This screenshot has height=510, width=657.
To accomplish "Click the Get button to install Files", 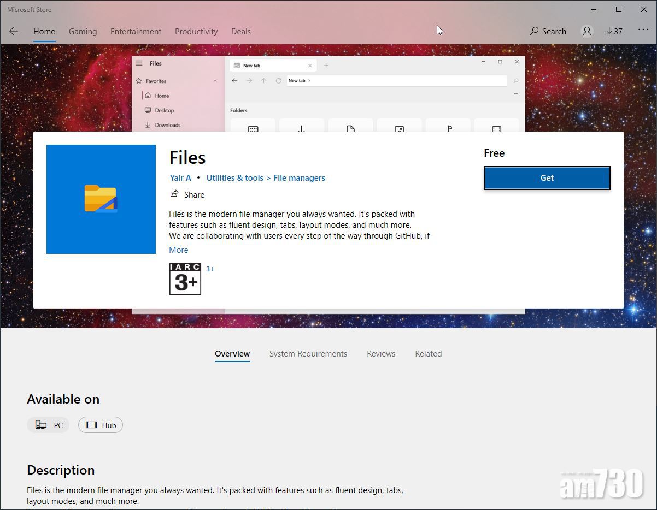I will pos(547,177).
